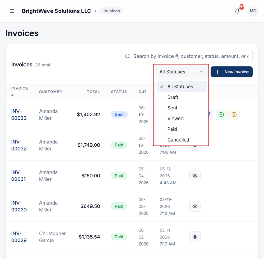Screen dimensions: 264x259
Task: Click the Paid badge on INV-00031
Action: 119,176
